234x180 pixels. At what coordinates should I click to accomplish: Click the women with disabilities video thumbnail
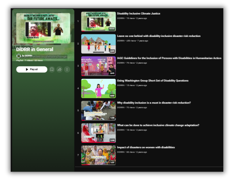pyautogui.click(x=98, y=155)
